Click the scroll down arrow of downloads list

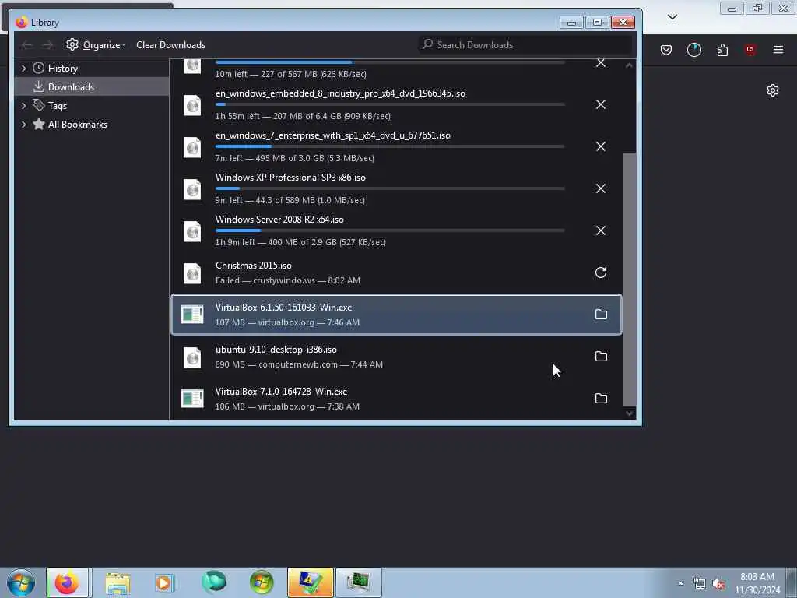point(629,413)
